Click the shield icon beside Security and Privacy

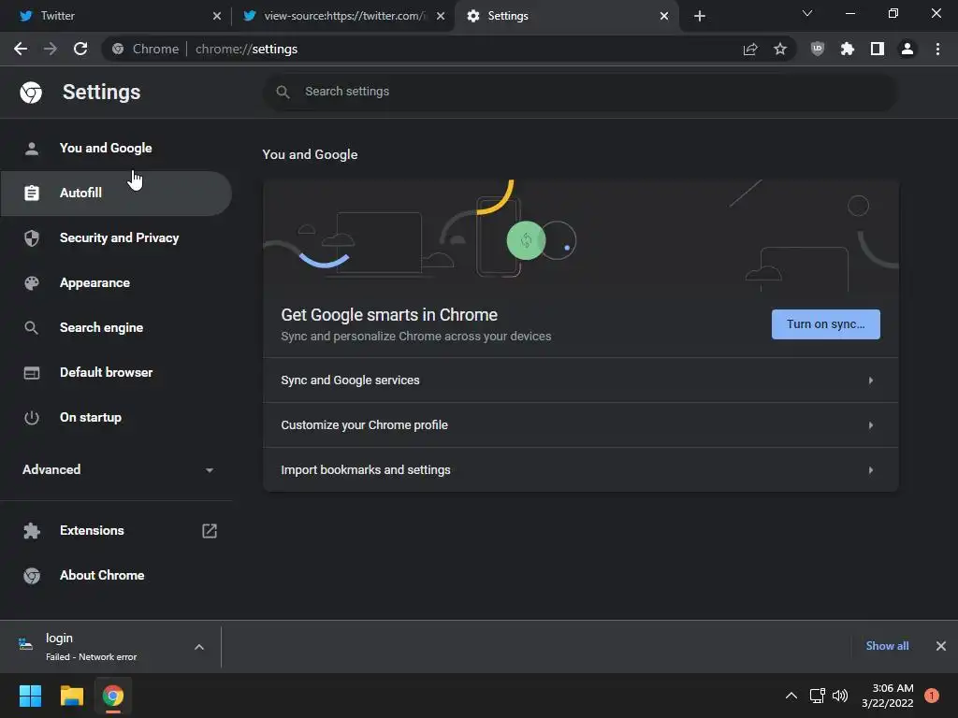[x=32, y=238]
